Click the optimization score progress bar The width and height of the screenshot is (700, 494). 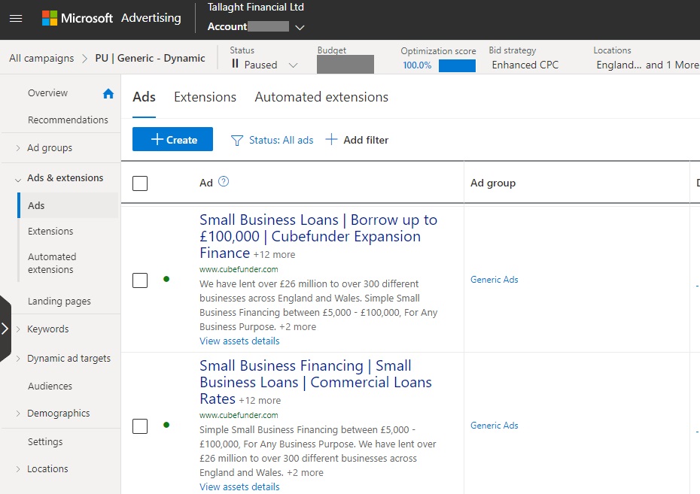click(x=457, y=65)
